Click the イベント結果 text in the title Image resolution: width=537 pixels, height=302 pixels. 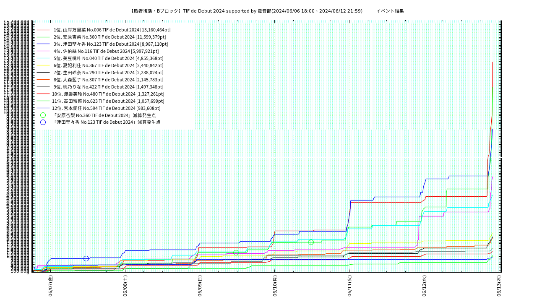coord(390,11)
